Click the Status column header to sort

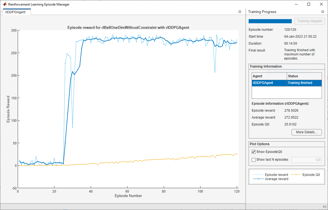[304, 76]
